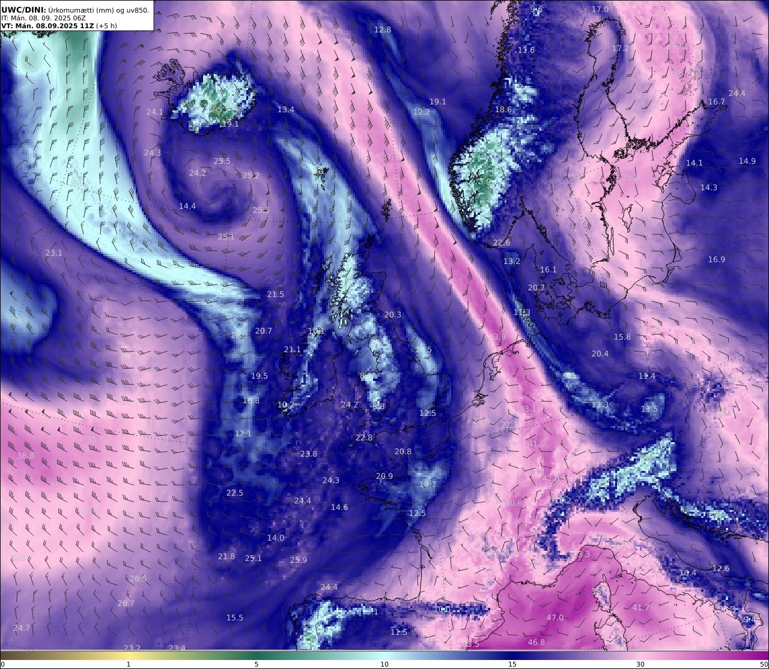This screenshot has height=669, width=769.
Task: Click the value 25.2 south of Iceland
Action: pos(251,175)
